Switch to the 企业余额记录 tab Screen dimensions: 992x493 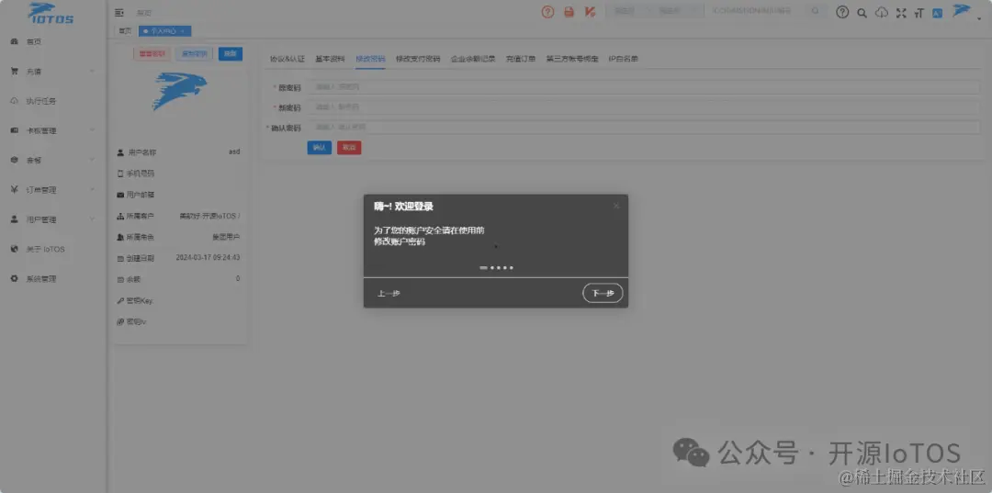tap(473, 59)
